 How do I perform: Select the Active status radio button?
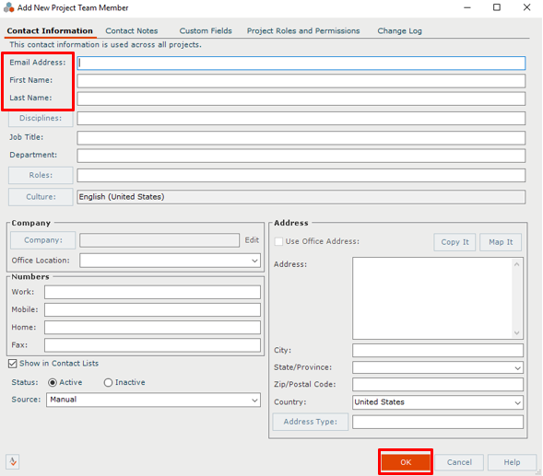click(53, 383)
